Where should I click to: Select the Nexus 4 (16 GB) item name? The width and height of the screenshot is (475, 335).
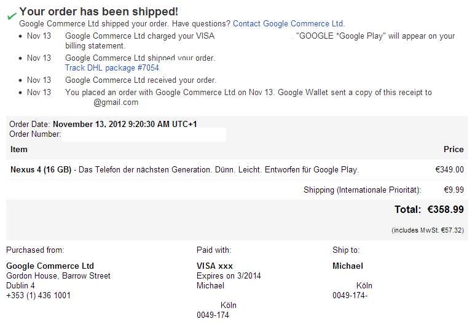pos(41,169)
